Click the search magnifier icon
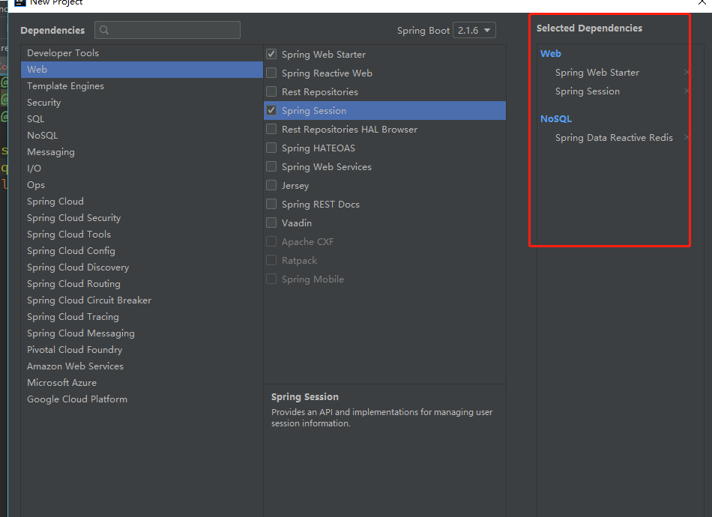This screenshot has height=517, width=712. (104, 30)
